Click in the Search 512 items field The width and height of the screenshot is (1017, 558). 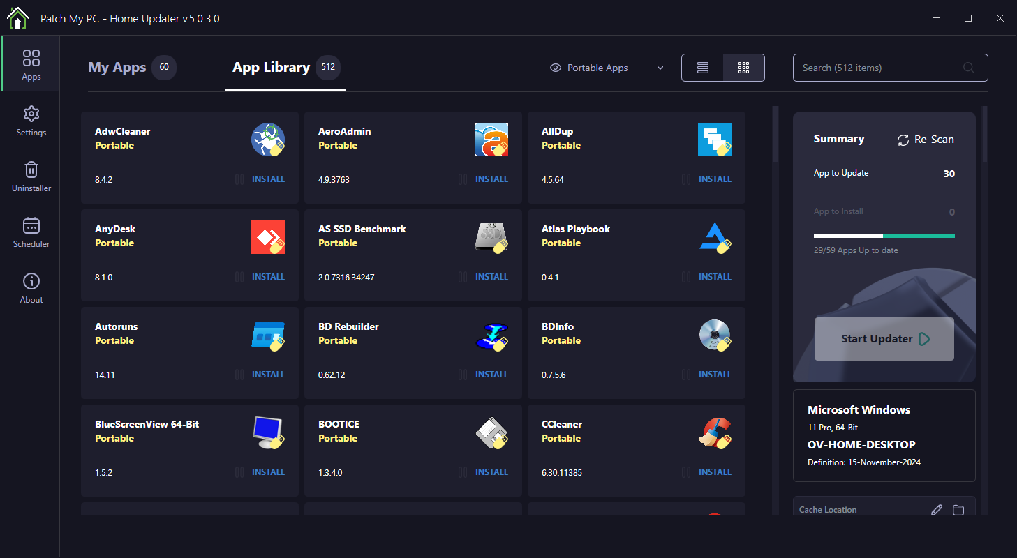point(870,68)
